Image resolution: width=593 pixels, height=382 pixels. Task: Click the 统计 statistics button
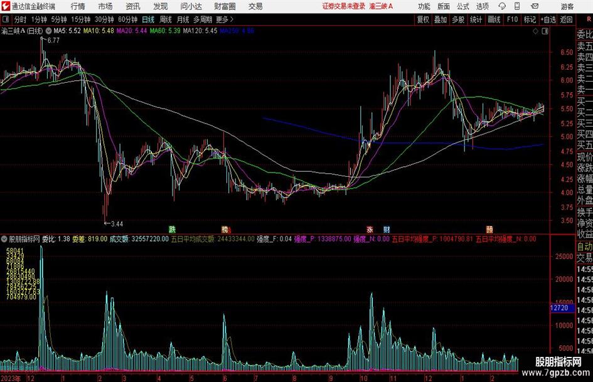tap(476, 19)
